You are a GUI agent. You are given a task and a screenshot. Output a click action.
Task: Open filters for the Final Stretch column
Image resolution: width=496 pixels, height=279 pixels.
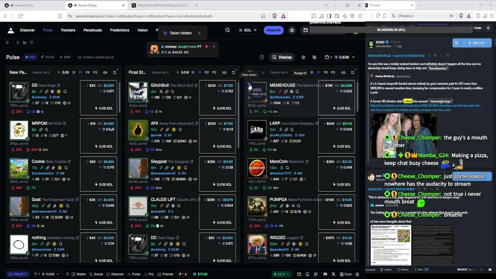[x=234, y=72]
